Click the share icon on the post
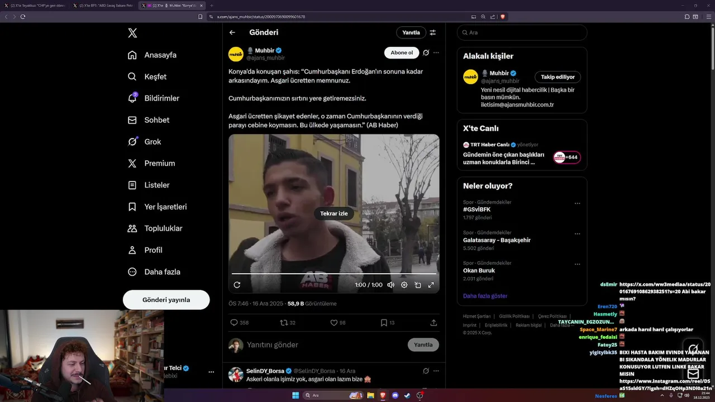Screen dimensions: 715x402 (x=433, y=323)
